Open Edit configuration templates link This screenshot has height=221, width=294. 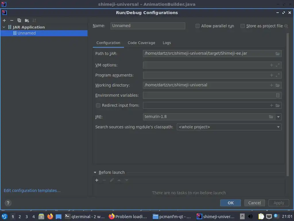click(32, 190)
